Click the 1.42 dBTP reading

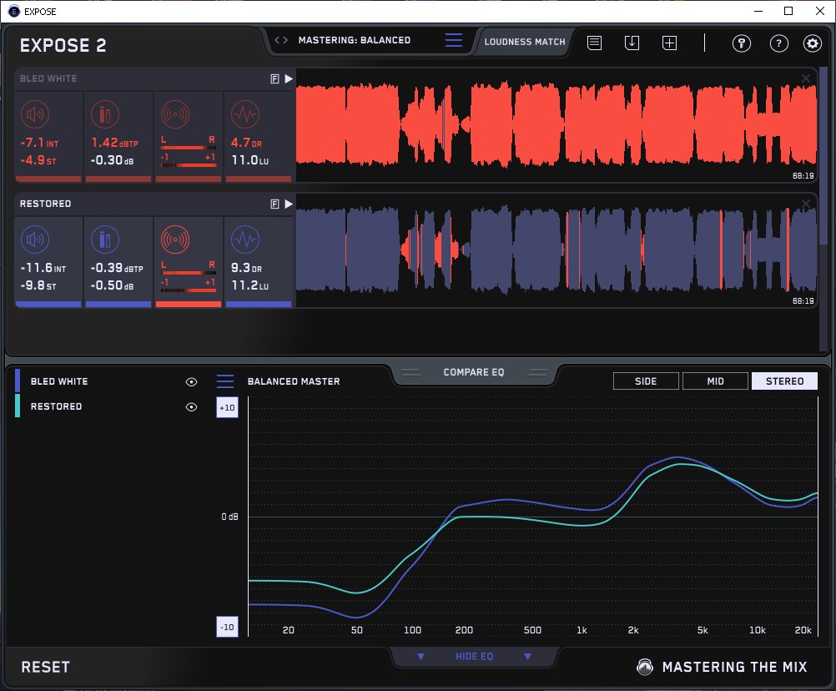114,143
